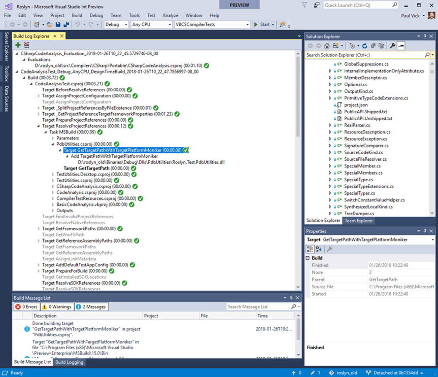This screenshot has width=438, height=377.
Task: Click the Open File folder icon
Action: click(x=50, y=24)
